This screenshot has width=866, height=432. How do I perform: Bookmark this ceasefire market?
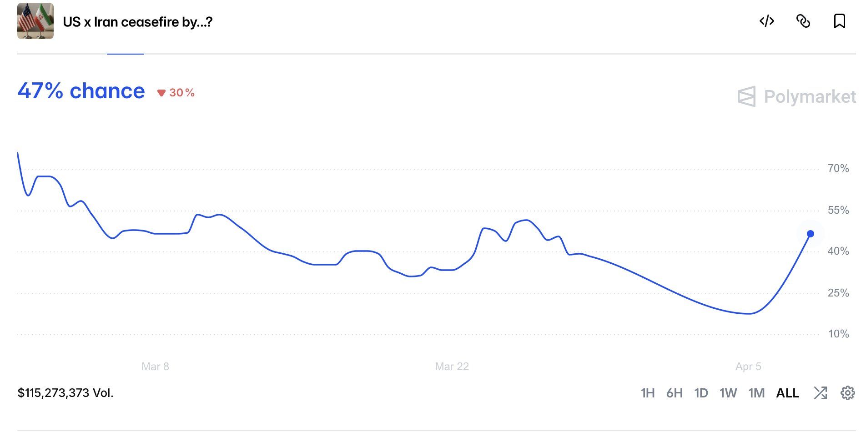(840, 21)
